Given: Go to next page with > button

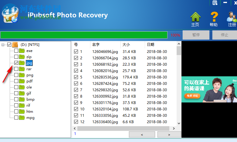Looking at the screenshot, I should (x=169, y=134).
